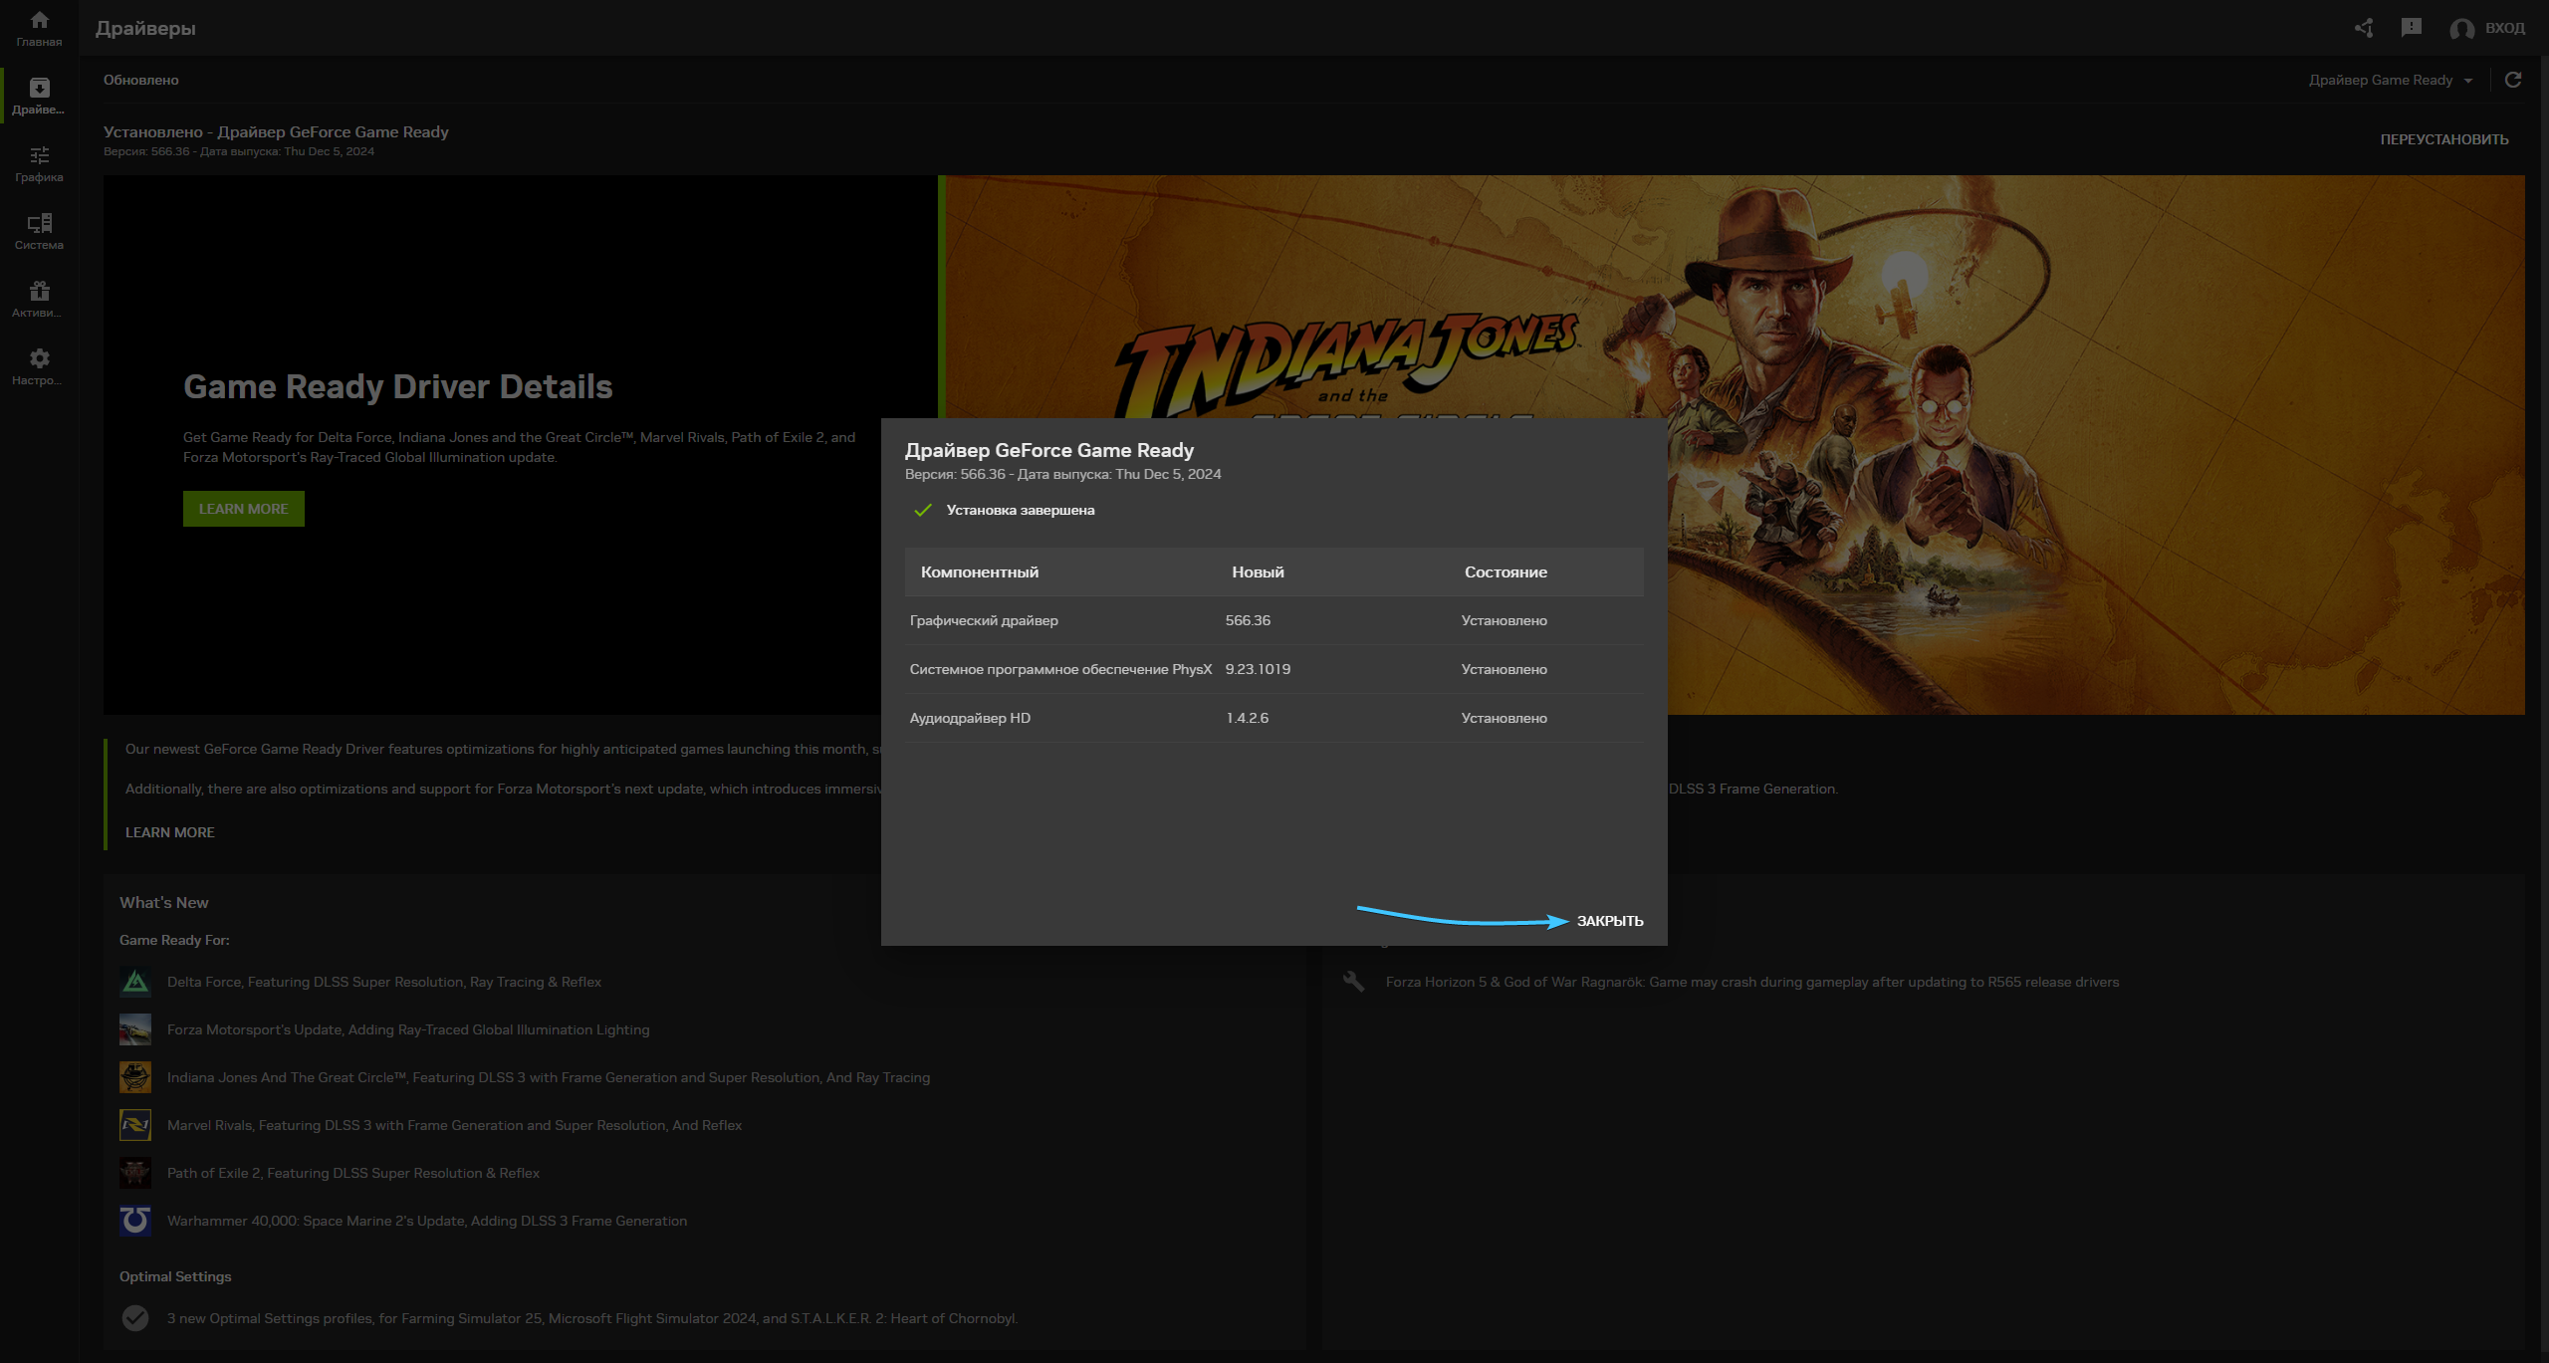Expand the Драйвер Game Ready dropdown
2549x1363 pixels.
[x=2392, y=80]
